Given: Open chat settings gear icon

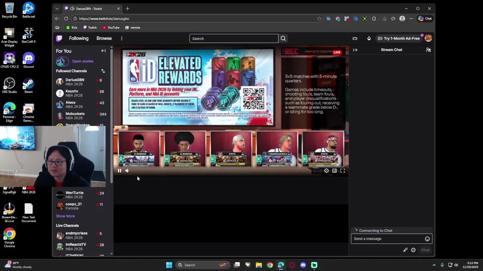Looking at the screenshot, I should coord(413,250).
